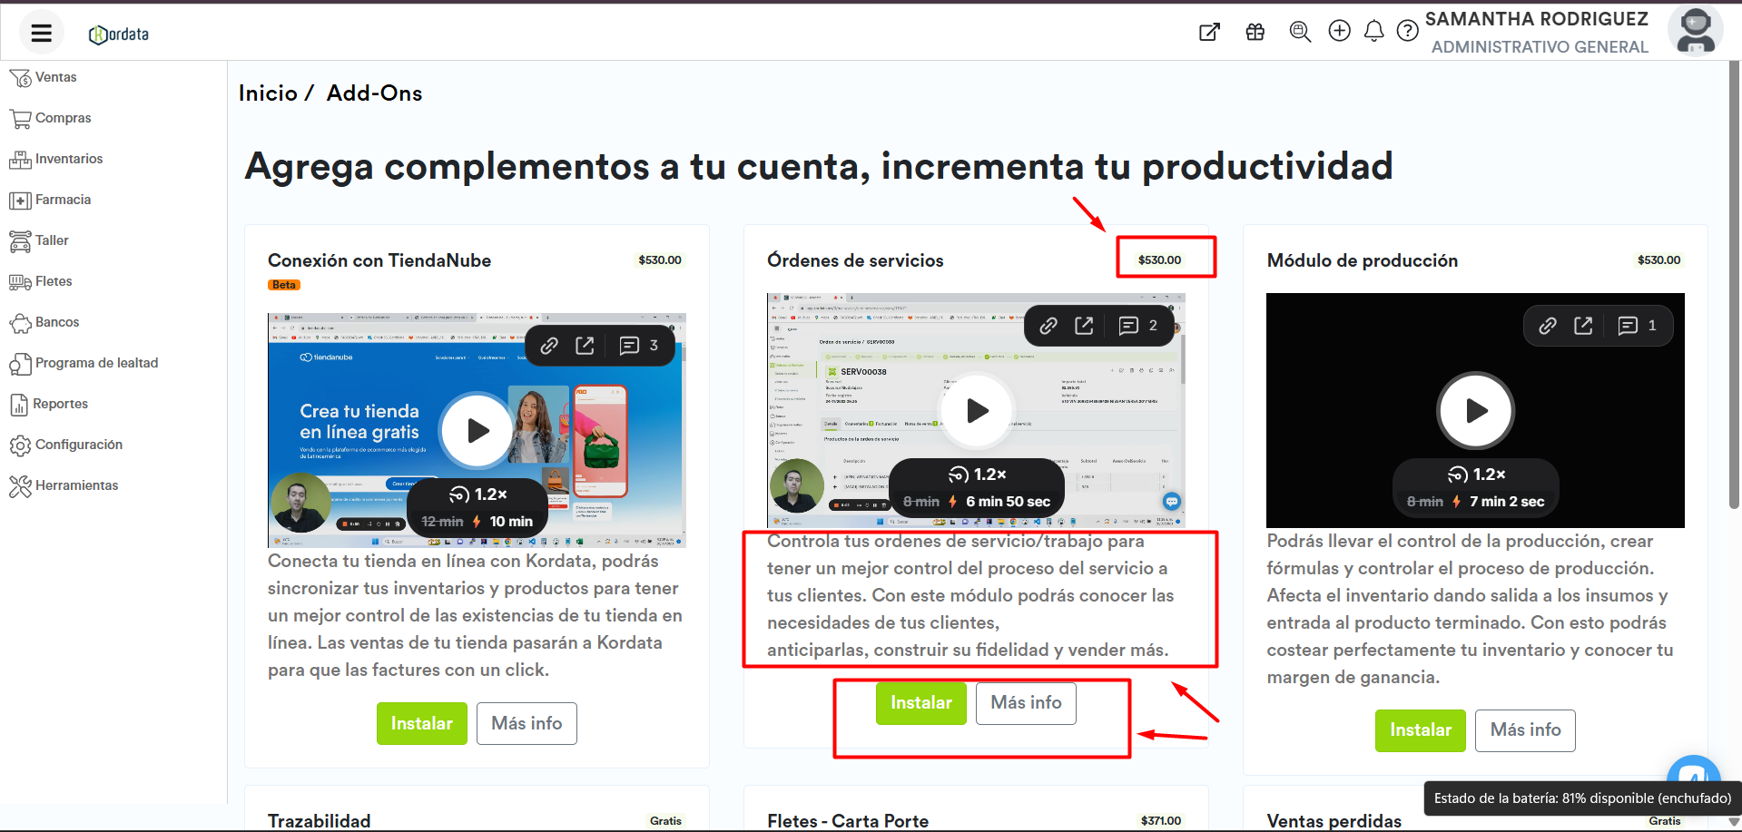Click the Beta badge under Conexión con TiendaNube
Image resolution: width=1742 pixels, height=832 pixels.
click(x=284, y=285)
